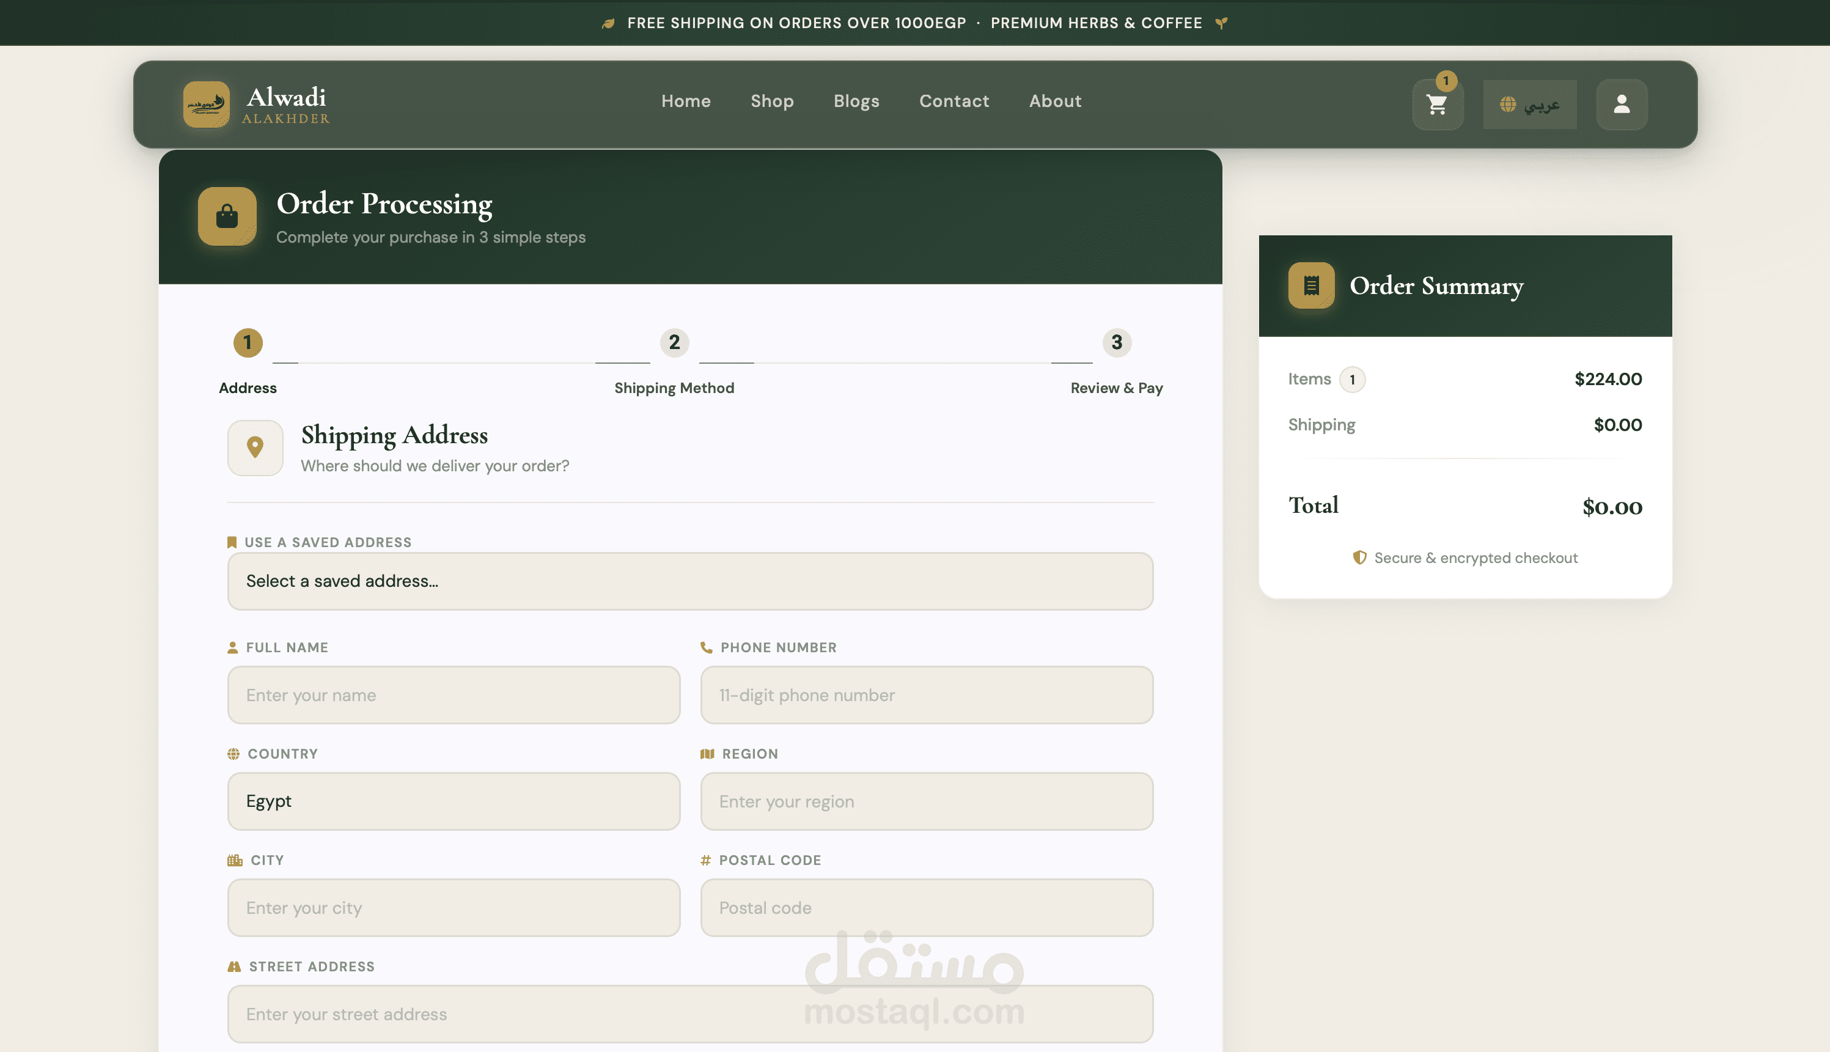Click the shield icon by secure checkout
Image resolution: width=1830 pixels, height=1052 pixels.
point(1360,557)
